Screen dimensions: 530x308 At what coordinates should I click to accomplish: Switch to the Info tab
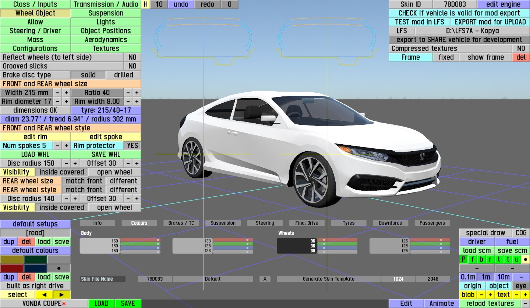tap(98, 223)
